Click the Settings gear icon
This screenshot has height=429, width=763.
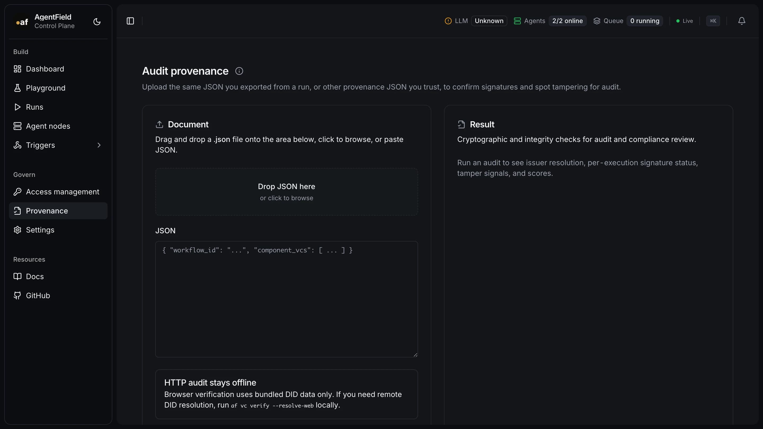[x=17, y=230]
